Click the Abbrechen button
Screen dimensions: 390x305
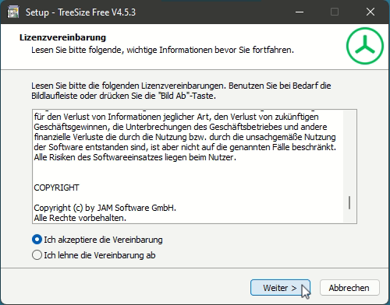[x=349, y=288]
